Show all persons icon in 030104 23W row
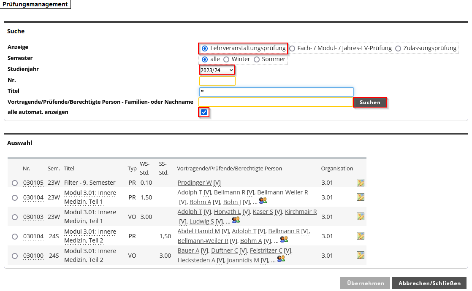Image resolution: width=472 pixels, height=291 pixels. 263,200
